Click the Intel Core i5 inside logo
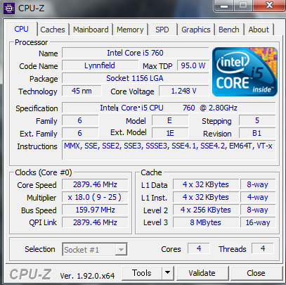This screenshot has width=286, height=285. tap(245, 72)
